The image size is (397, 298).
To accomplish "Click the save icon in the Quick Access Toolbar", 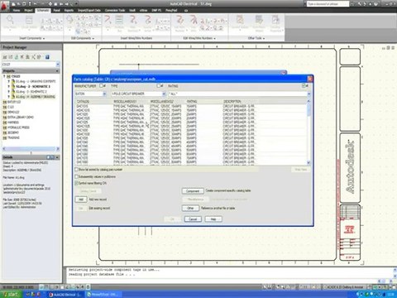I will click(x=24, y=4).
